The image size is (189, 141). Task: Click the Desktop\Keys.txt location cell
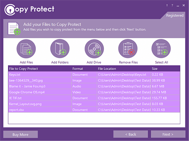[x=124, y=75]
